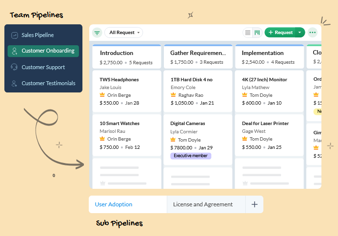Click crown icon on 10 Smart Watches card
This screenshot has height=236, width=338.
[102, 139]
